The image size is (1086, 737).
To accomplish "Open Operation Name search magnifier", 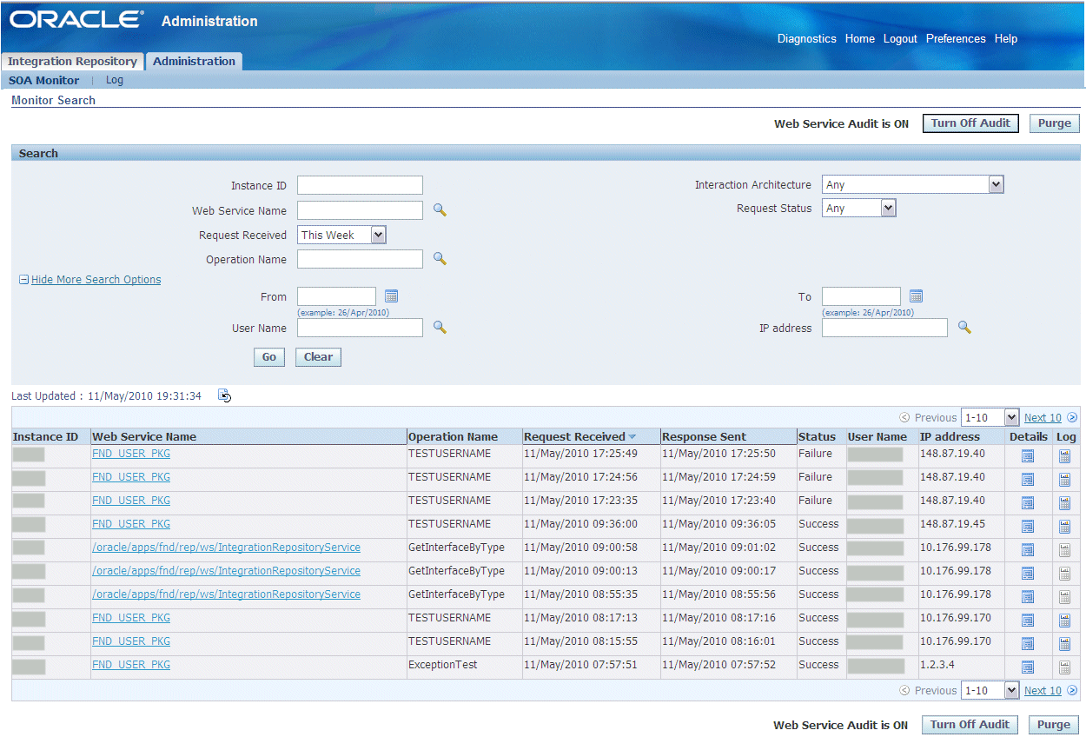I will pos(440,259).
